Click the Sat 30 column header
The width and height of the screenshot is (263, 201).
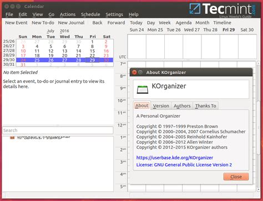(x=247, y=30)
